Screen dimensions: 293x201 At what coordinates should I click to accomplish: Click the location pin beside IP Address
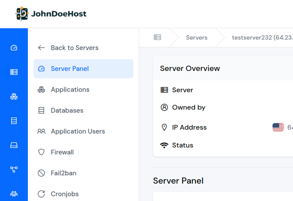[x=164, y=127]
